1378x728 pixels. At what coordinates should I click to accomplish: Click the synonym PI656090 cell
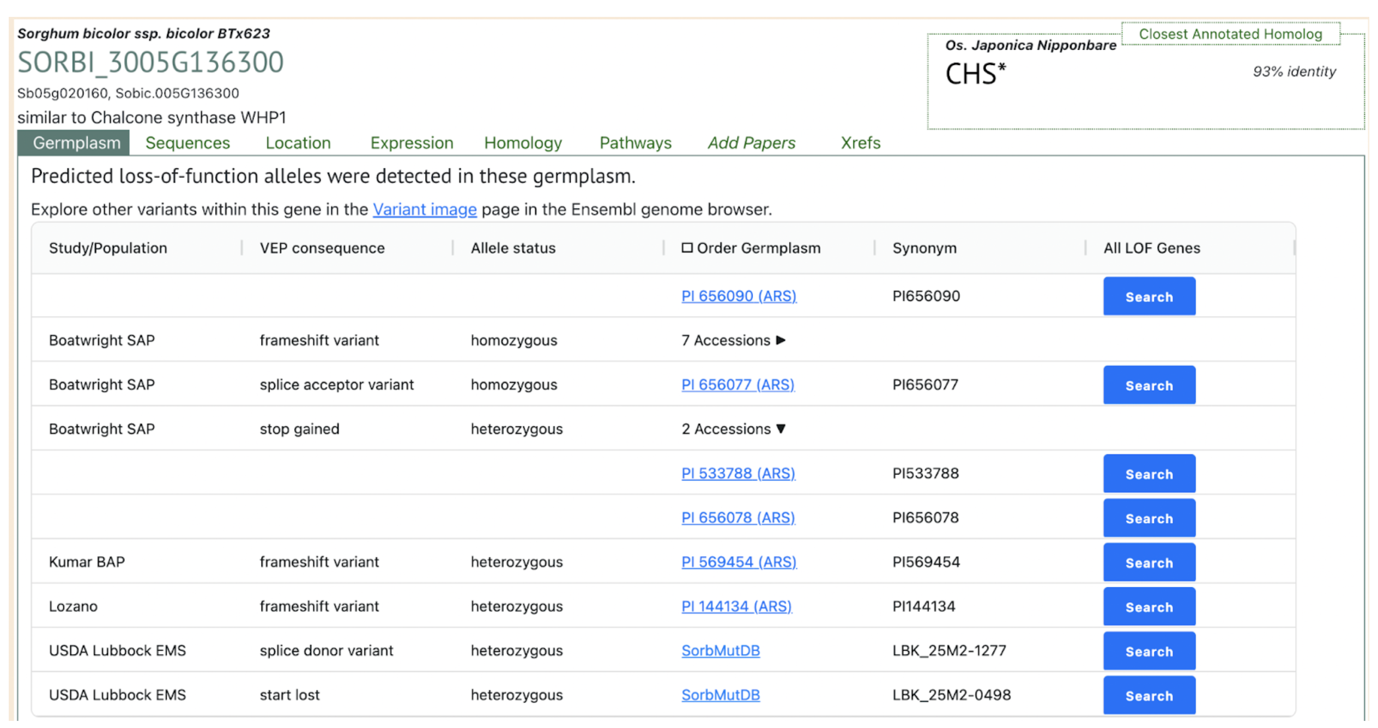click(926, 296)
